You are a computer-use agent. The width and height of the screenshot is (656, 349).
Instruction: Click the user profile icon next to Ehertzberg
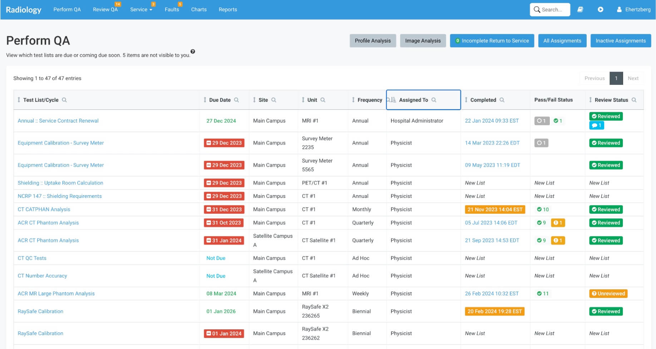tap(620, 10)
